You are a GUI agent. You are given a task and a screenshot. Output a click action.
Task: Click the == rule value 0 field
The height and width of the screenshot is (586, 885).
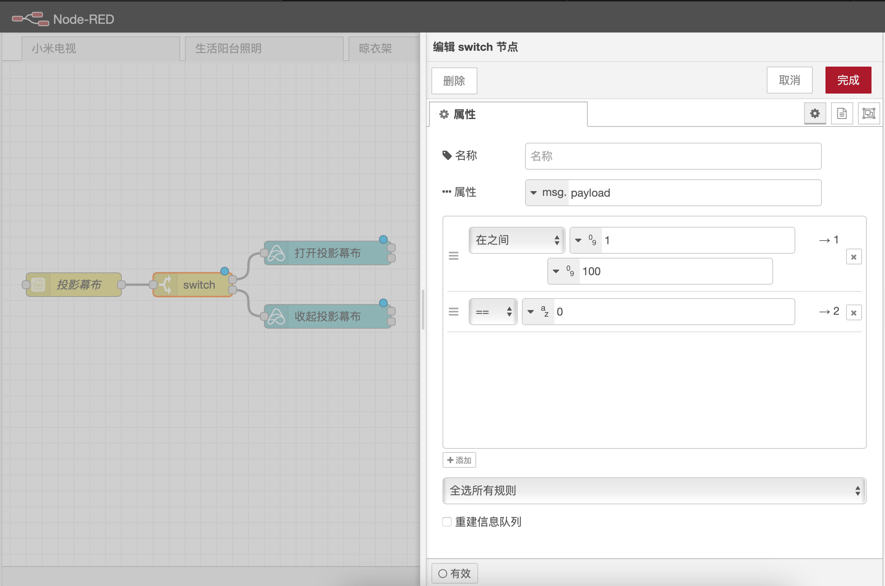674,312
